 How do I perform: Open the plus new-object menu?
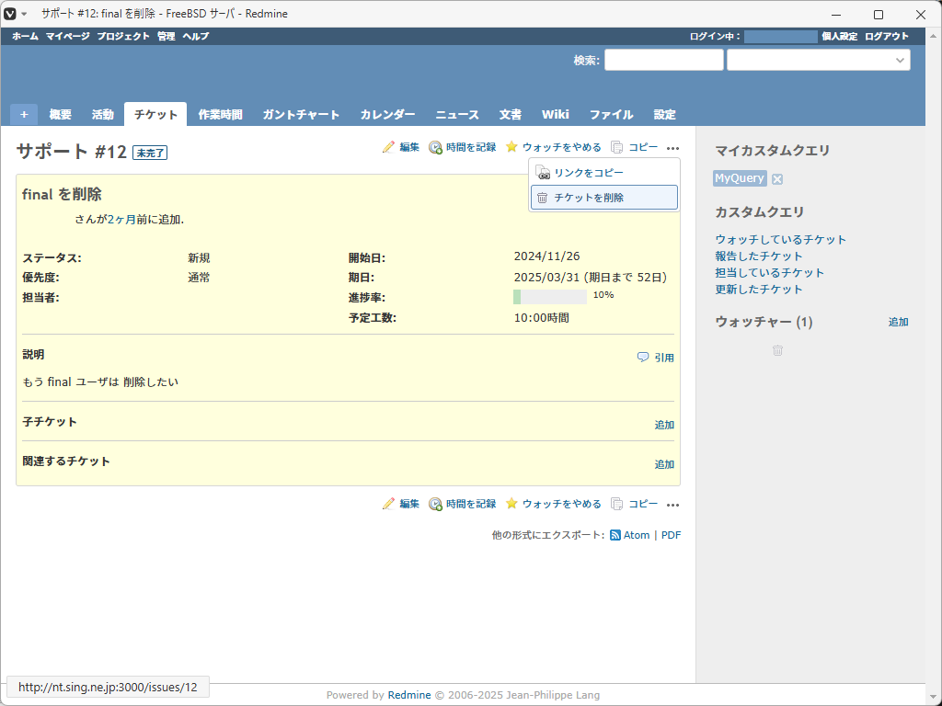[x=24, y=114]
